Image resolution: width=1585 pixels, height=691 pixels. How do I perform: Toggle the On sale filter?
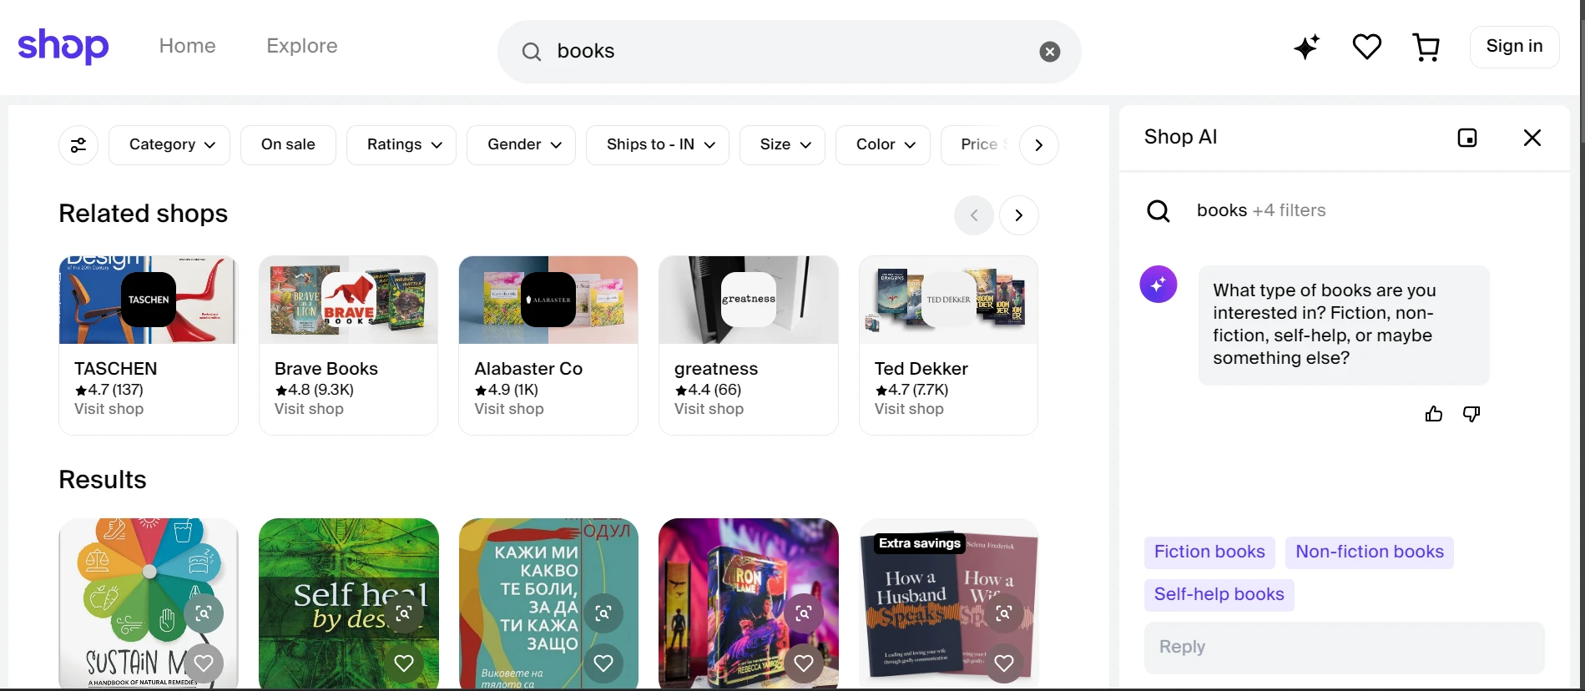288,144
